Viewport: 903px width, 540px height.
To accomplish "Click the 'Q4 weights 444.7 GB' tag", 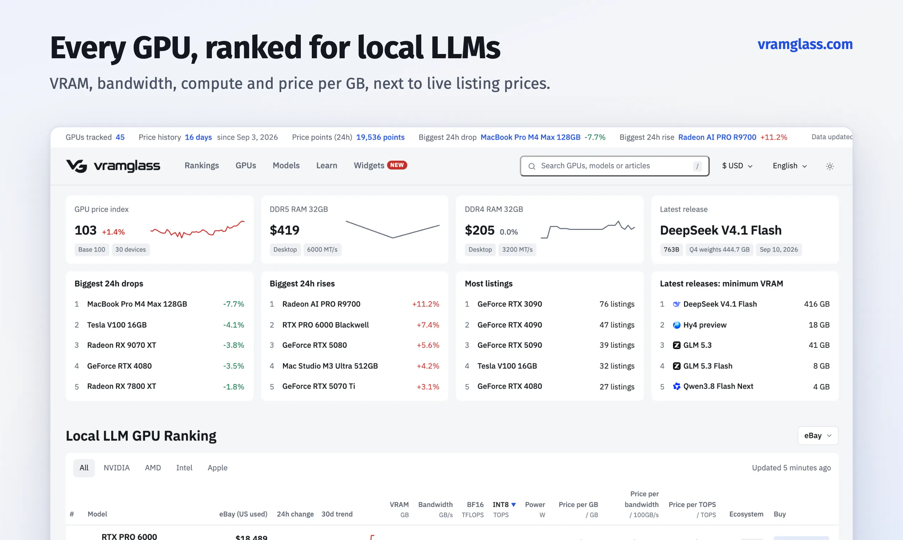I will click(x=719, y=250).
